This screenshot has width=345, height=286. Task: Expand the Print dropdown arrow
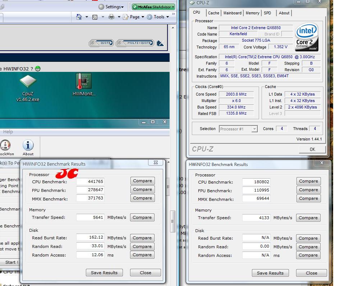coord(119,17)
